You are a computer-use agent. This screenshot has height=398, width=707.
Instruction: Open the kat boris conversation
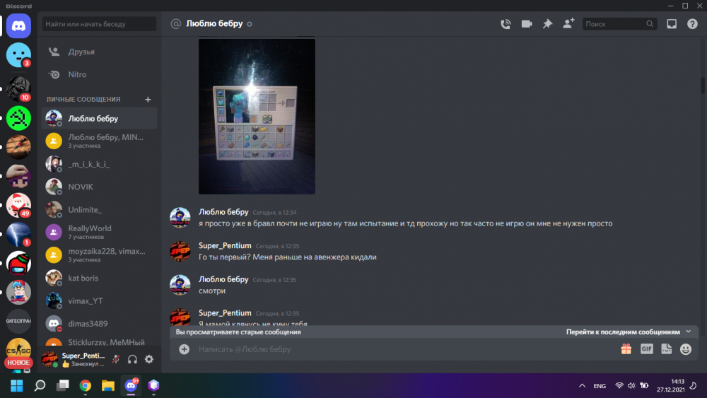(100, 278)
